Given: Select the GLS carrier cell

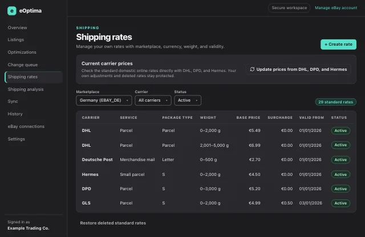Looking at the screenshot, I should point(86,203).
